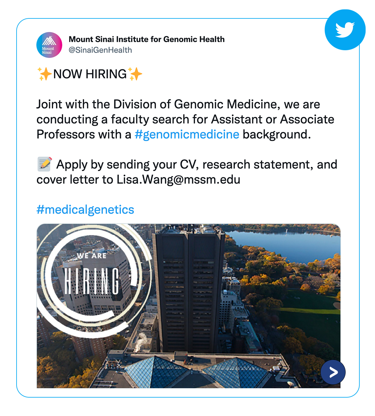Click the memo pencil emoji

(x=44, y=164)
